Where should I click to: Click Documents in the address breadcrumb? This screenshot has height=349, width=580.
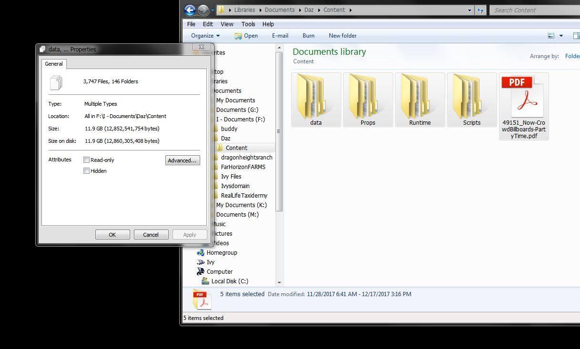coord(279,10)
